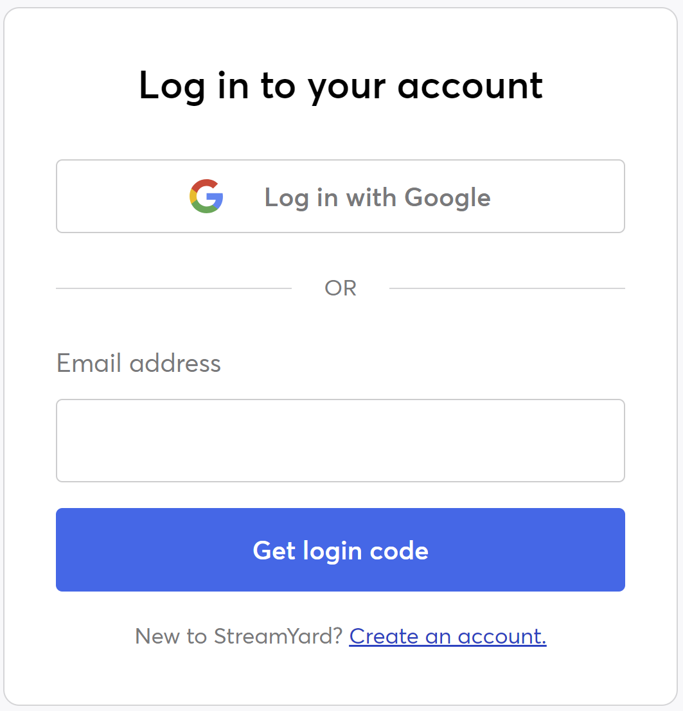Click the OR divider text
This screenshot has height=711, width=683.
pos(341,288)
